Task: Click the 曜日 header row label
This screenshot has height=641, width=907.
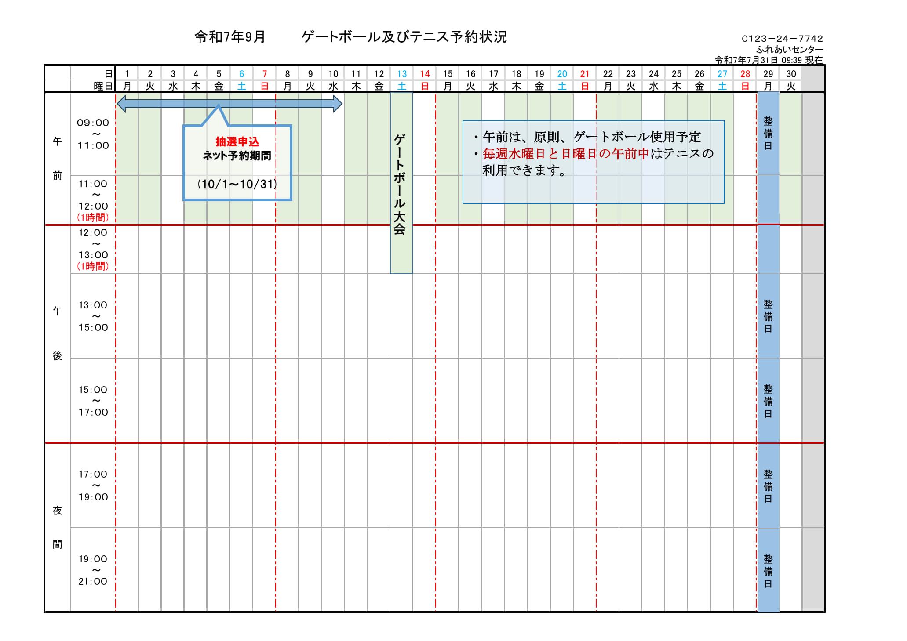Action: coord(102,86)
